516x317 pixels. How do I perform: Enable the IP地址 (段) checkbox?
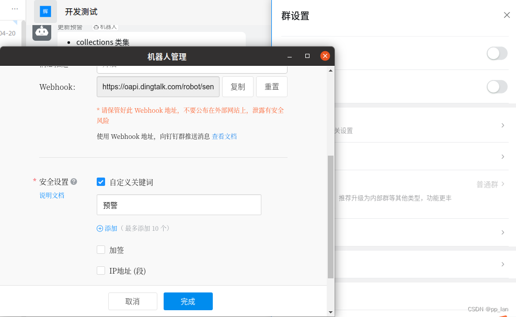coord(101,271)
